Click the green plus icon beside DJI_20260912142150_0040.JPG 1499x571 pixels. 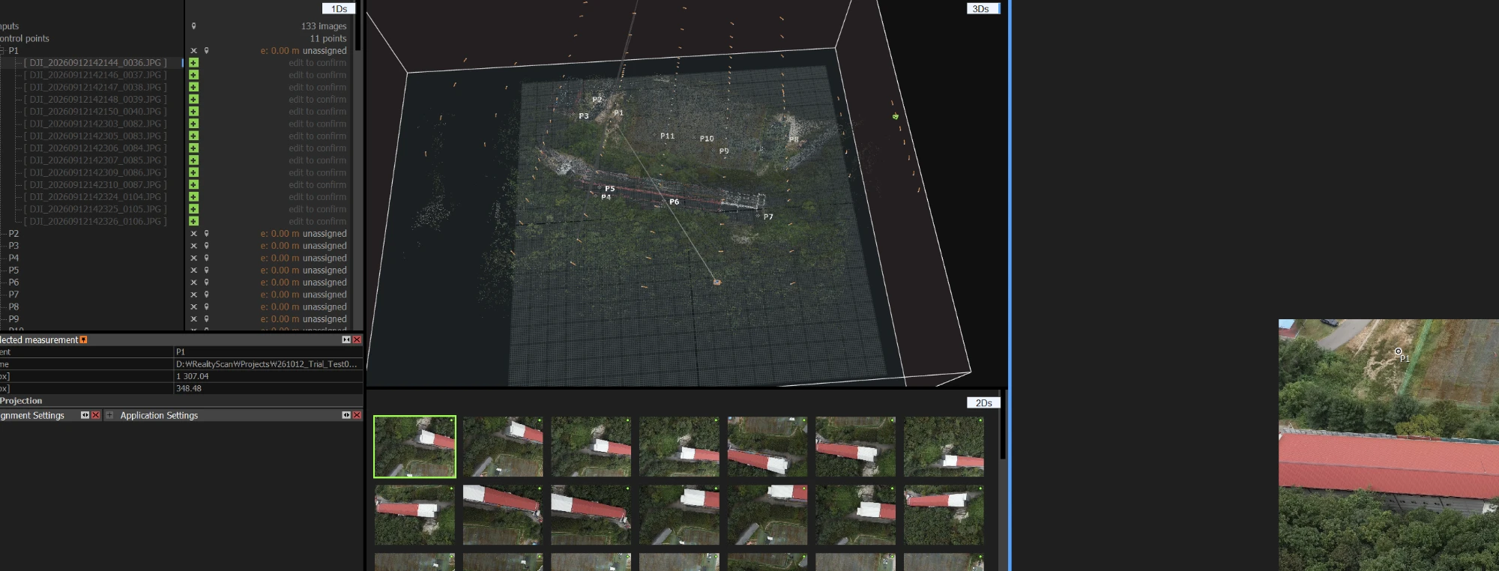[x=193, y=112]
